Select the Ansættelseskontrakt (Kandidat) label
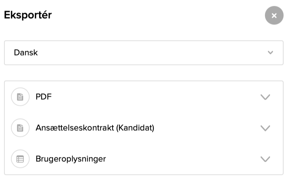 [95, 128]
